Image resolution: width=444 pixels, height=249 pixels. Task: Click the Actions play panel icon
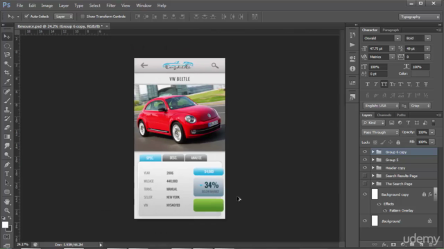click(x=352, y=45)
